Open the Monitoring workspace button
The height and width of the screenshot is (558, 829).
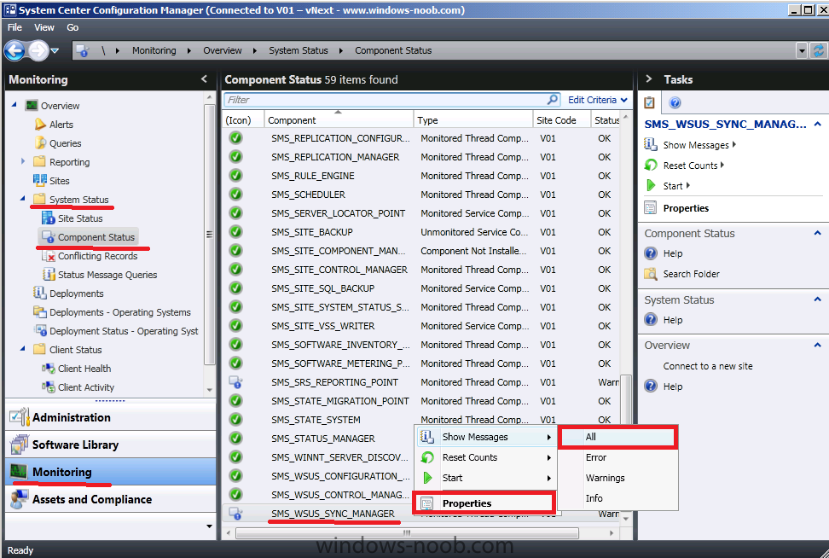click(x=111, y=472)
